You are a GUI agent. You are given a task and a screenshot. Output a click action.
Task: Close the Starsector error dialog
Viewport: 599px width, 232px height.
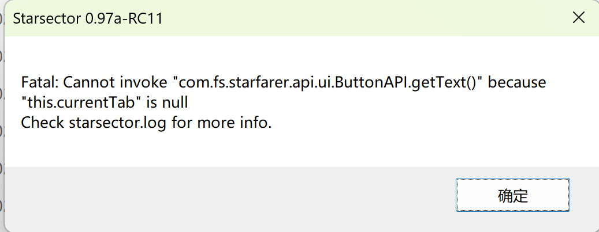(x=578, y=18)
